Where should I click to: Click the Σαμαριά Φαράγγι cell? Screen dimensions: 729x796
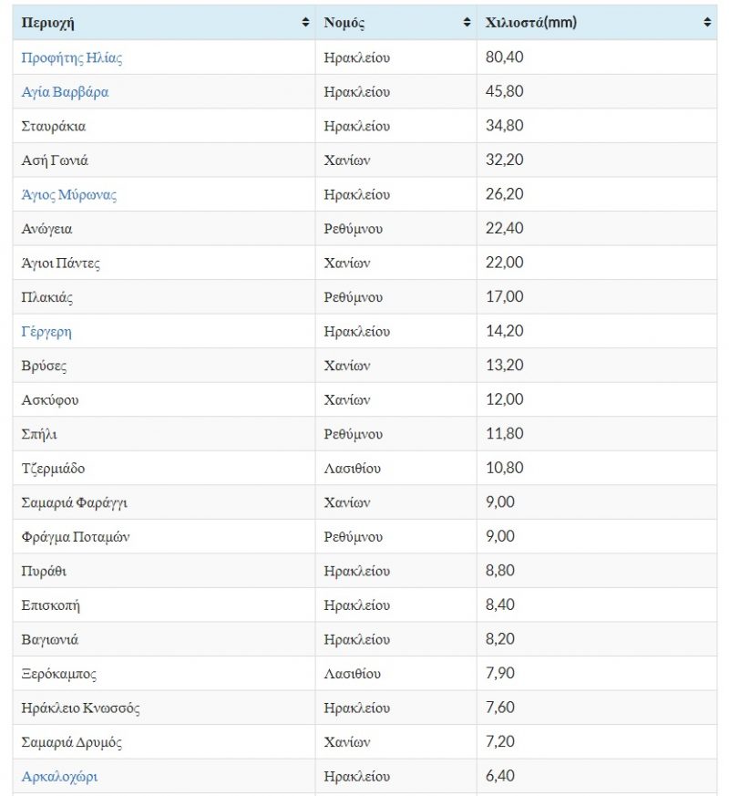click(x=80, y=503)
